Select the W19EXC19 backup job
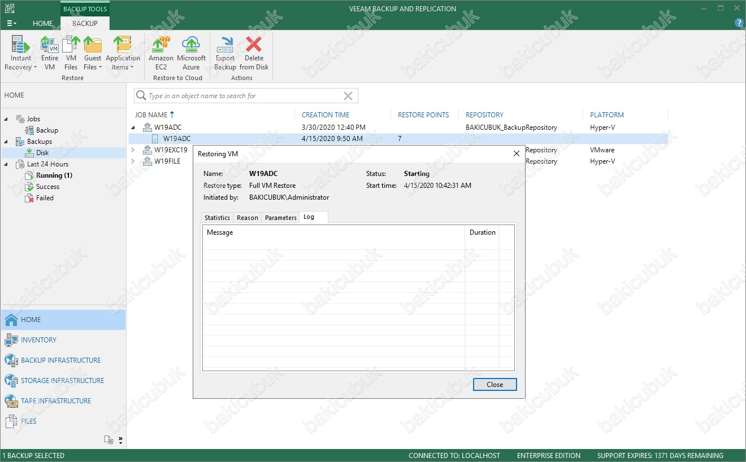This screenshot has height=462, width=746. click(171, 150)
